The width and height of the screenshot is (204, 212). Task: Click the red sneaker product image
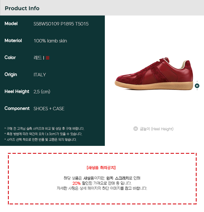(154, 73)
